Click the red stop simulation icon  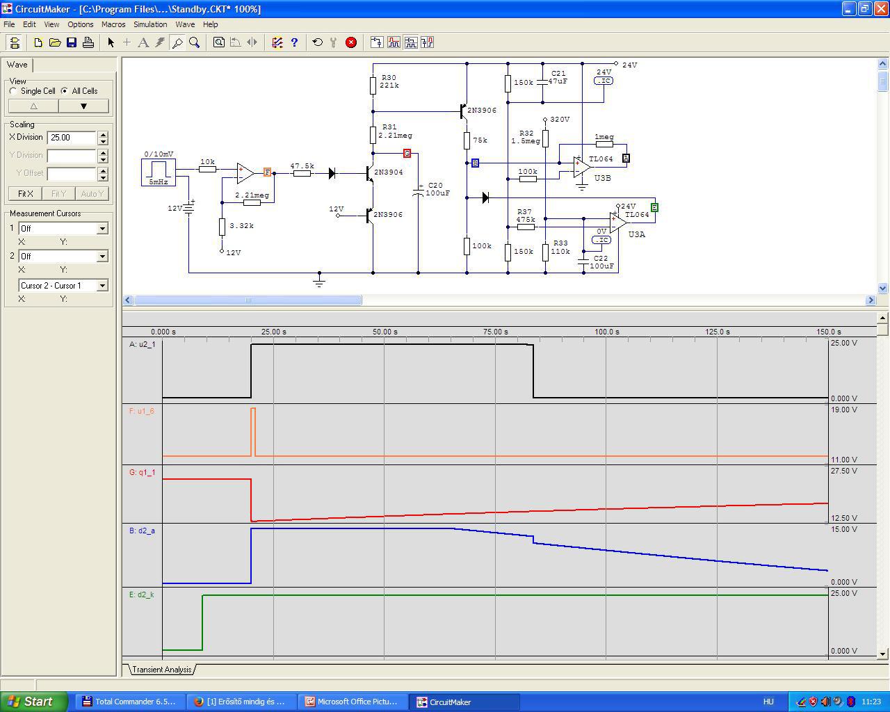pyautogui.click(x=351, y=42)
